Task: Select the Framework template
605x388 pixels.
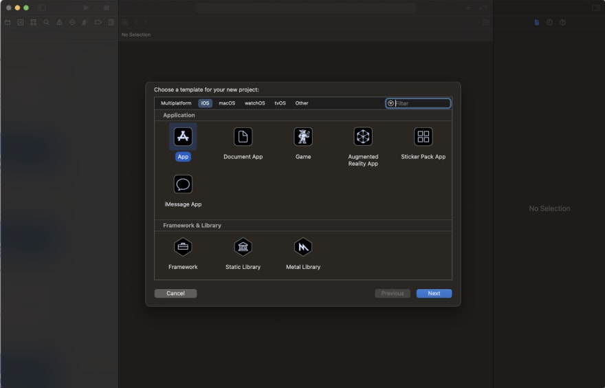Action: click(183, 254)
